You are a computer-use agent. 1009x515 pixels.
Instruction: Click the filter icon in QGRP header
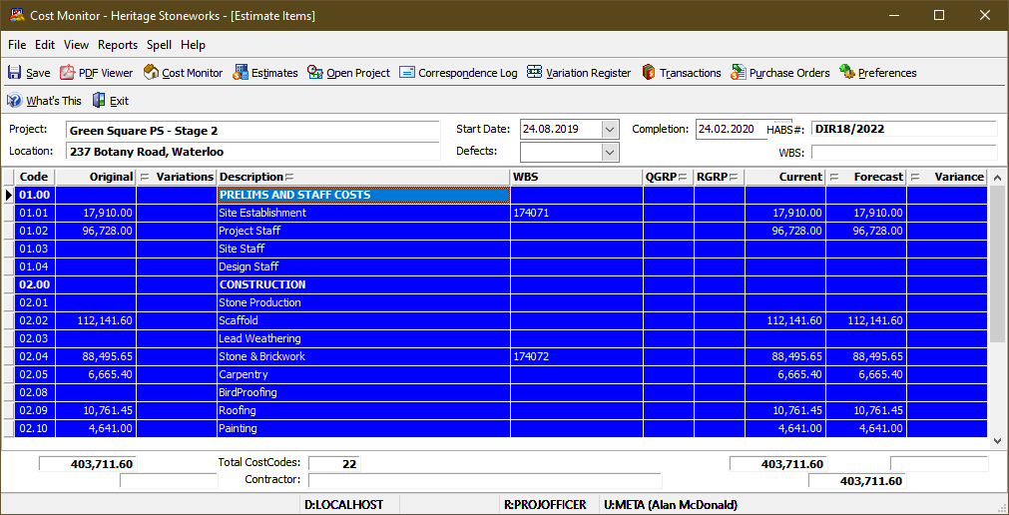click(x=682, y=177)
